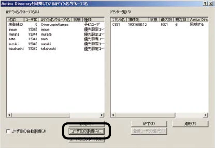Select murata in the 名前 column
This screenshot has height=148, width=215.
tap(14, 34)
